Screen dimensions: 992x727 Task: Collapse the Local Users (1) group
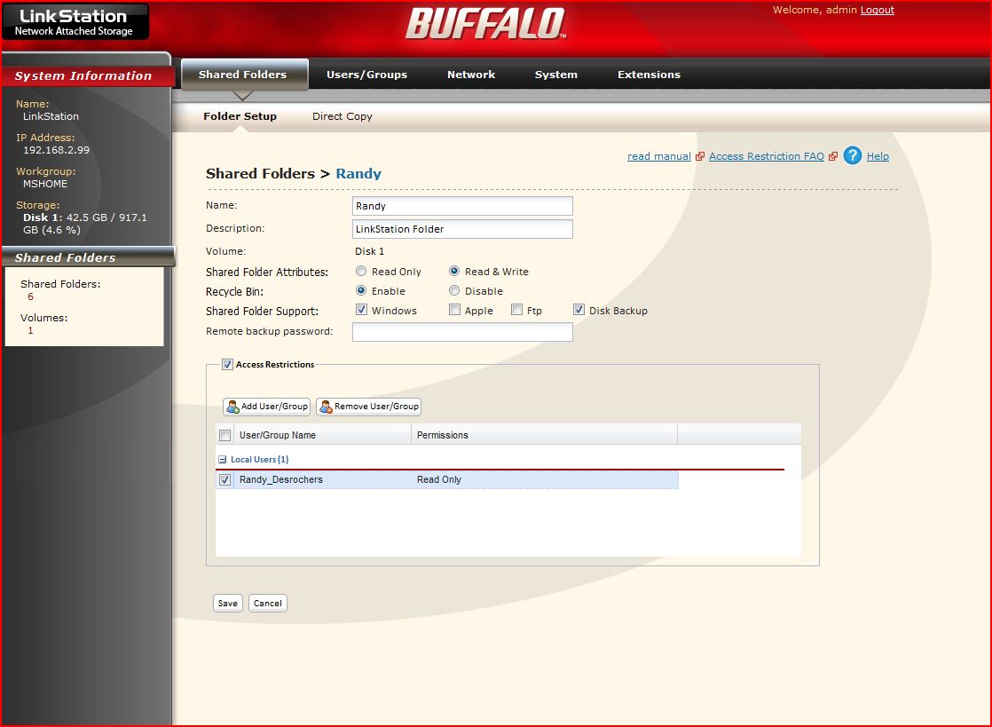tap(222, 459)
